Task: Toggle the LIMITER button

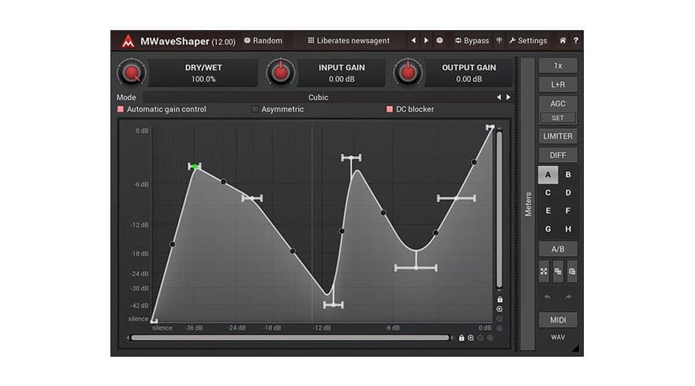Action: pos(558,136)
